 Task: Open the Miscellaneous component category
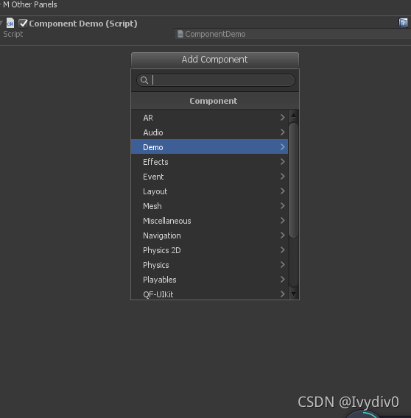(209, 221)
